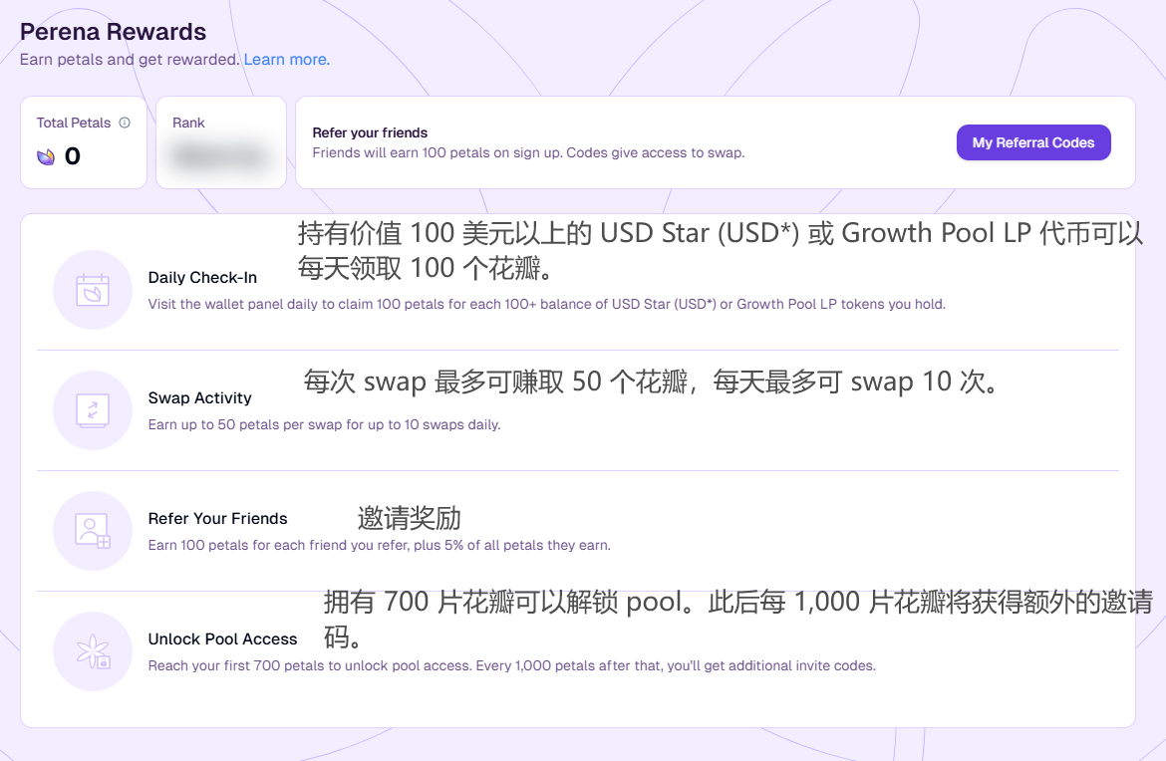Click the Perena Rewards heading

[x=113, y=32]
